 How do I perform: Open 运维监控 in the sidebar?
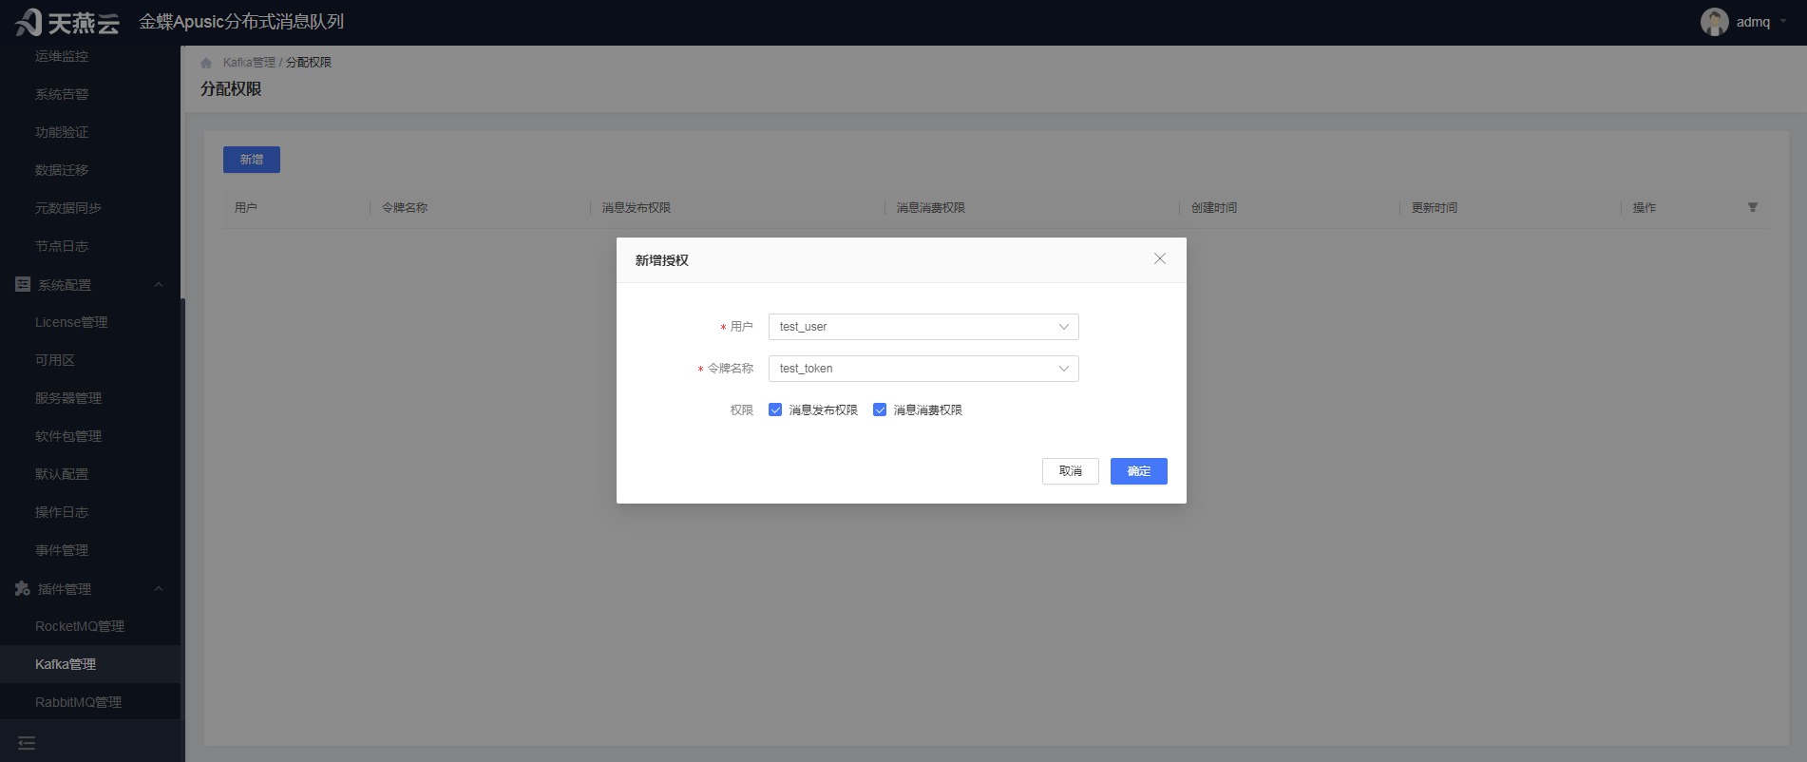click(x=62, y=56)
